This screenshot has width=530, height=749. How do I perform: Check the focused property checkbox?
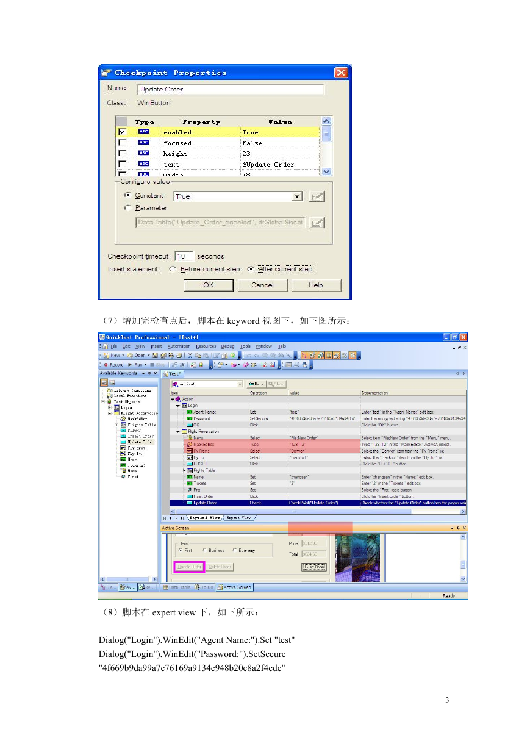tap(122, 142)
